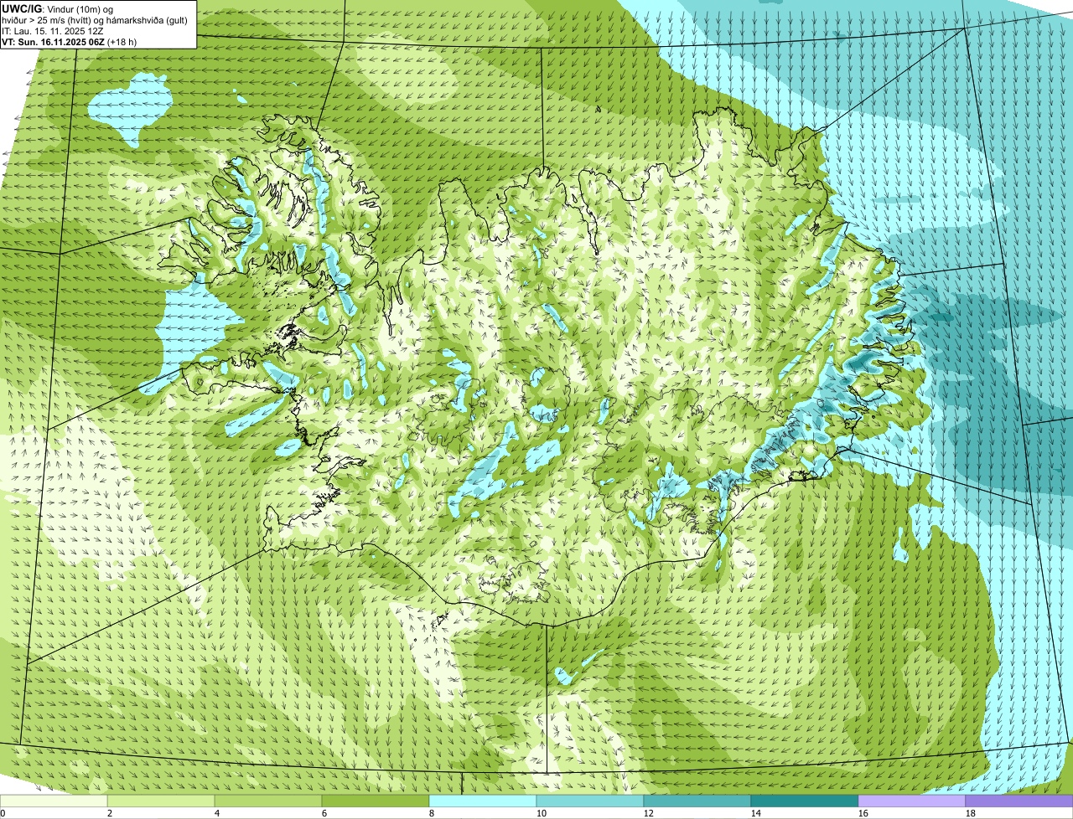Click the legend scale label "10"
The height and width of the screenshot is (819, 1073).
542,813
